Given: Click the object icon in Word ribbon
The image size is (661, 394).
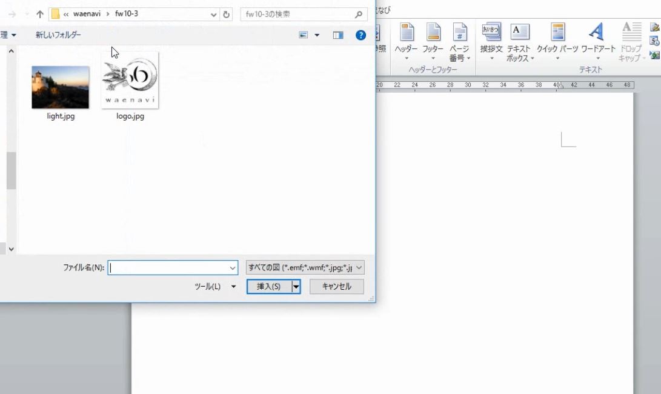Looking at the screenshot, I should tap(655, 55).
